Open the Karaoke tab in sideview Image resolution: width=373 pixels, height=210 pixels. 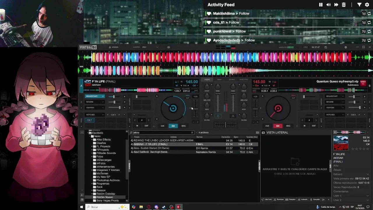click(315, 199)
